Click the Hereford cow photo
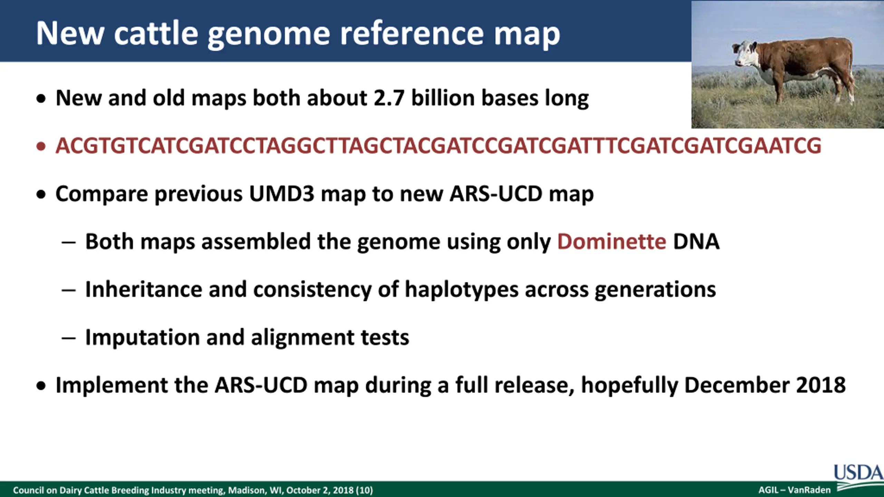884x497 pixels. point(788,65)
